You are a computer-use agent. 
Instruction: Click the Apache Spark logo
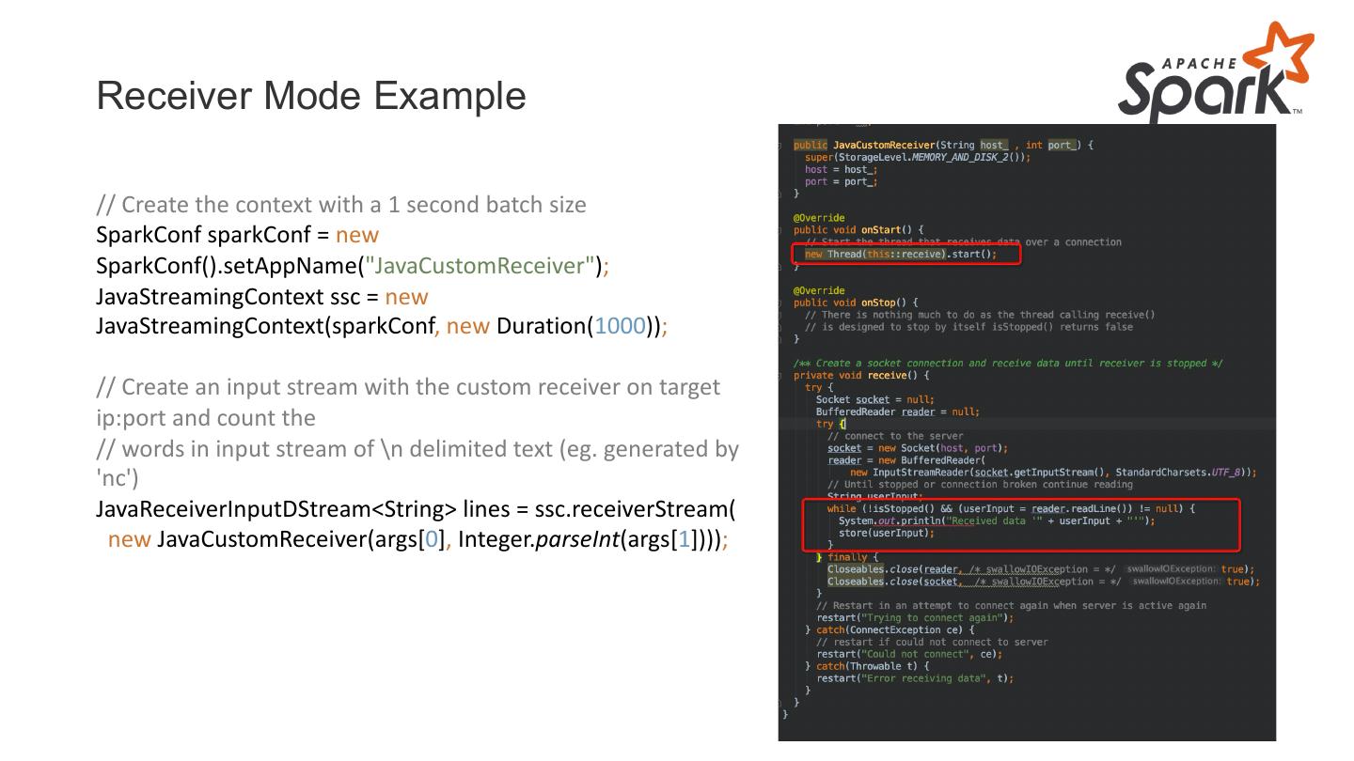click(1216, 71)
